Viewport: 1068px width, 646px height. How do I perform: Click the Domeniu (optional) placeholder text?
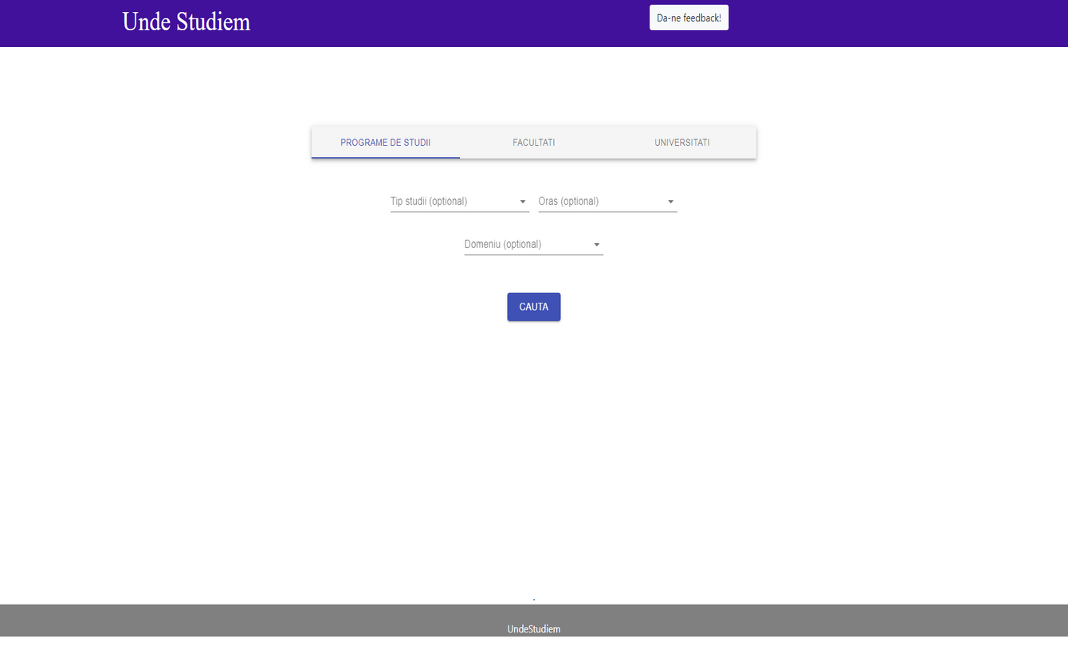pyautogui.click(x=503, y=245)
